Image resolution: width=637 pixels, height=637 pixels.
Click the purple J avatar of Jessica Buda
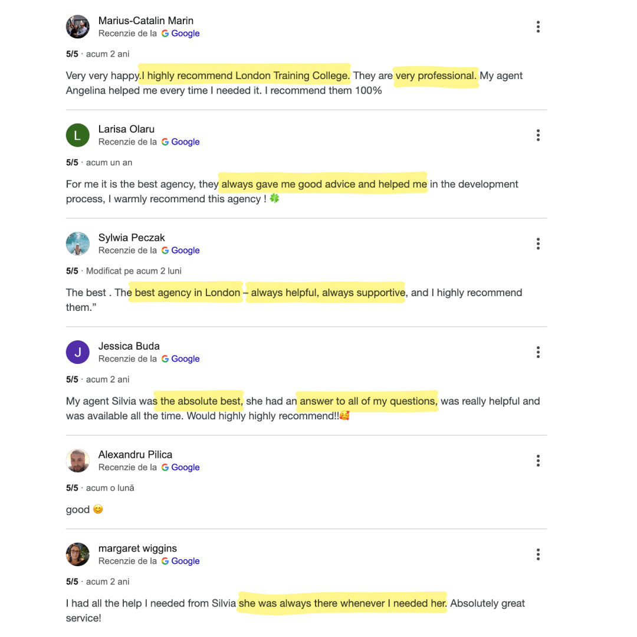[x=78, y=352]
